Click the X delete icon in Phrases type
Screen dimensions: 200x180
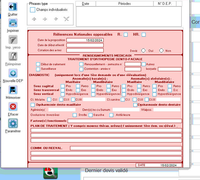66,19
